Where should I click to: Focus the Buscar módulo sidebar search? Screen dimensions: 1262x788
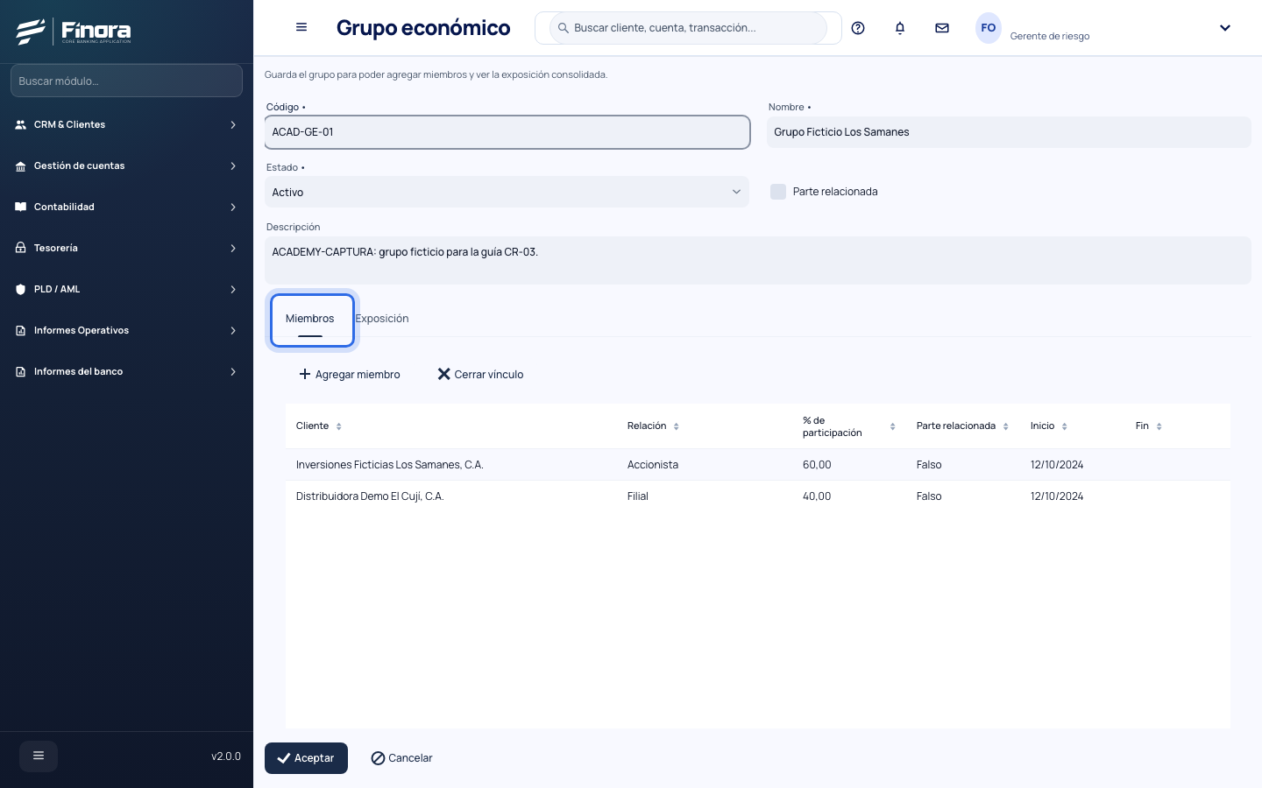(126, 81)
